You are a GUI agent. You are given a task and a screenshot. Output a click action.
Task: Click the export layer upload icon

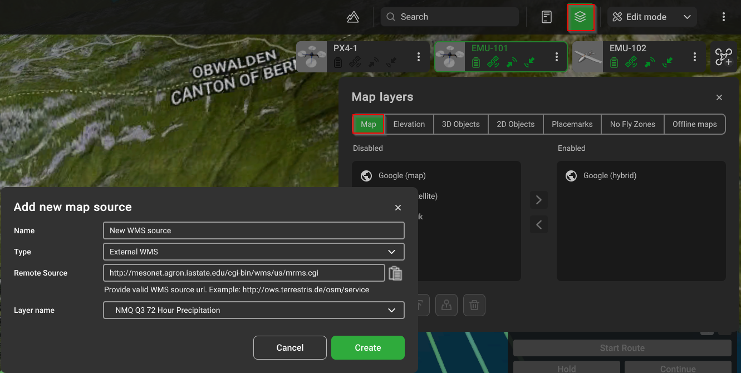pos(446,305)
